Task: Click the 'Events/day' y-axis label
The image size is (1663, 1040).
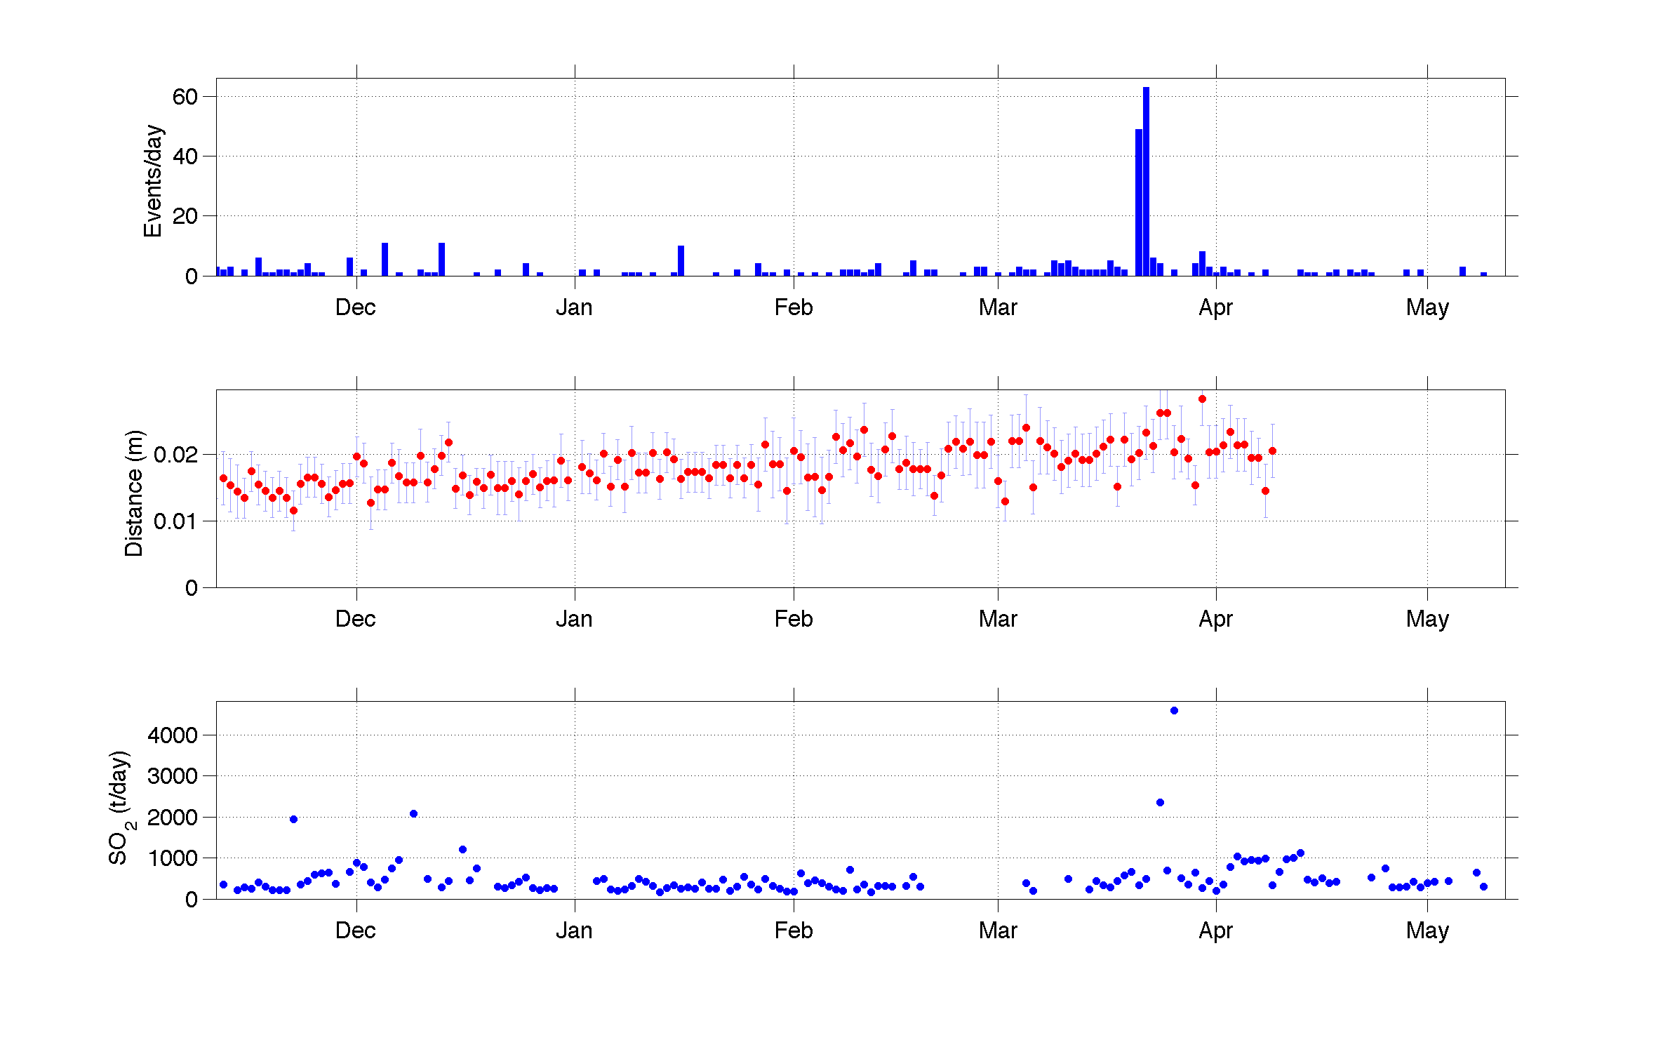Action: [x=153, y=181]
